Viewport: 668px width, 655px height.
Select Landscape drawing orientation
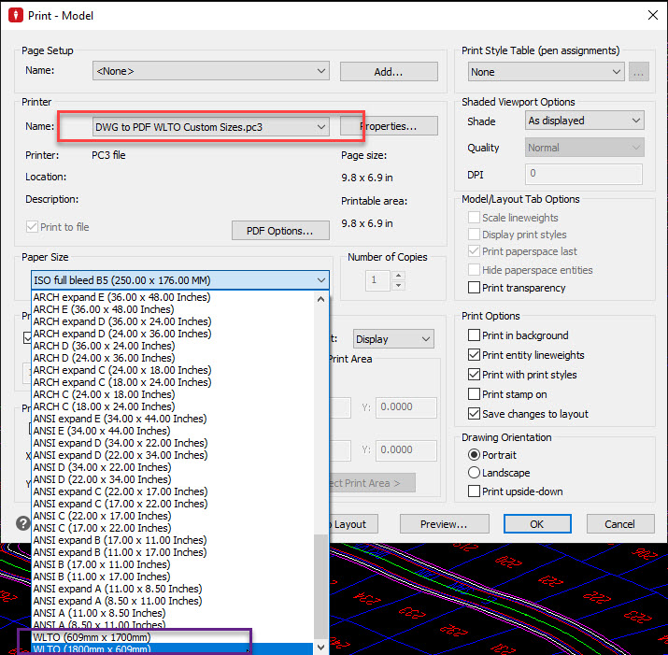coord(475,473)
